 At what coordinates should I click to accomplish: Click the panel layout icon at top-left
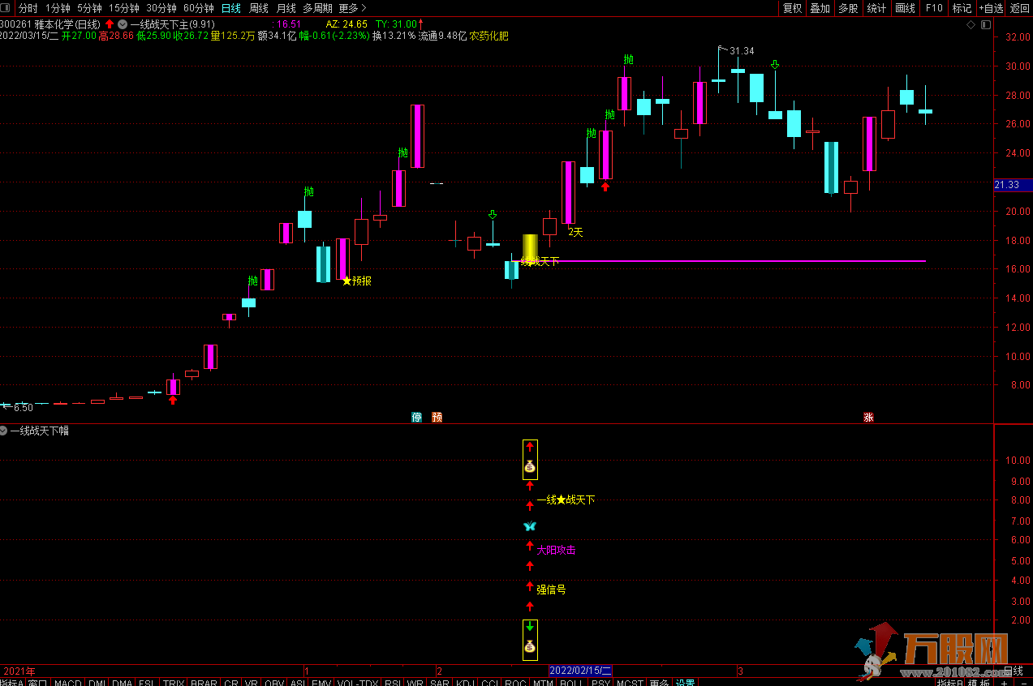click(x=7, y=8)
